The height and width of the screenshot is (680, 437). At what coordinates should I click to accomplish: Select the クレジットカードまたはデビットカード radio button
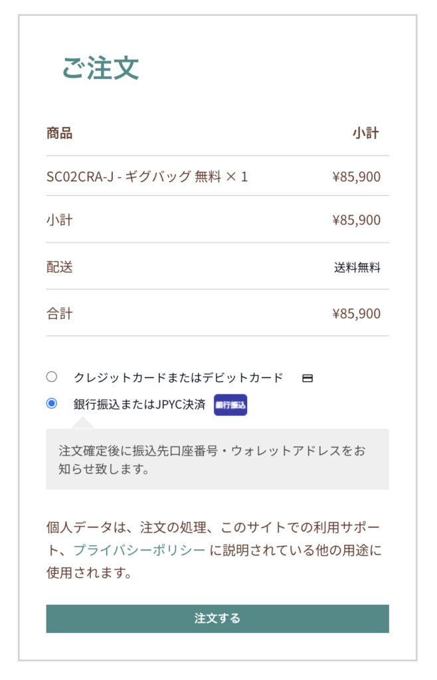tap(50, 377)
